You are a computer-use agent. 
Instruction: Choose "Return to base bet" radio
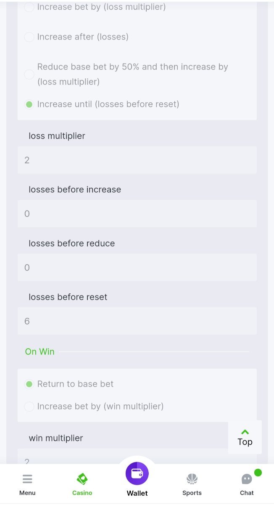29,384
